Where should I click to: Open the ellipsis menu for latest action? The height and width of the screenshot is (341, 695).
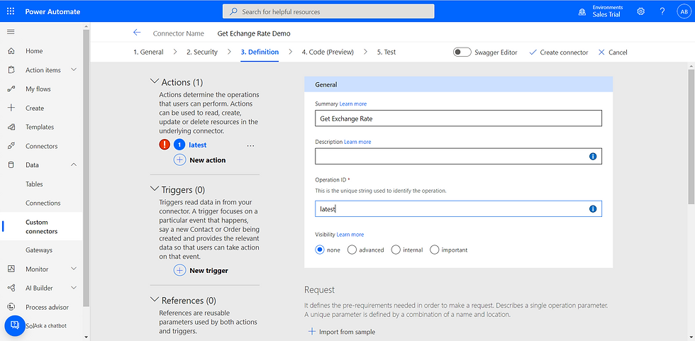(x=250, y=145)
